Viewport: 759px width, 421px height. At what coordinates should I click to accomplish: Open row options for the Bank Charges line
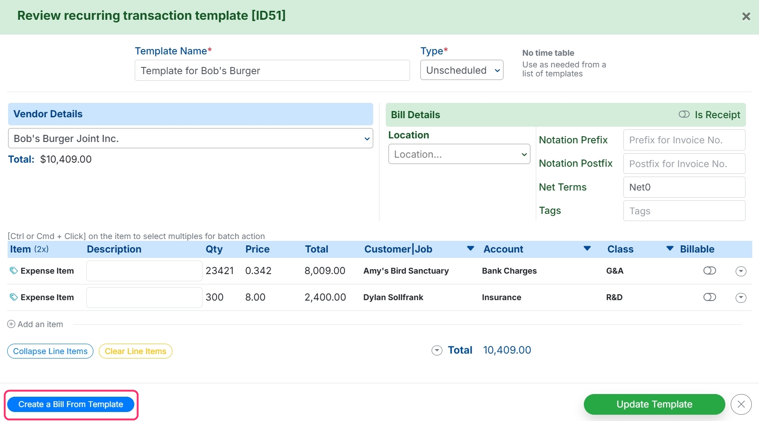click(741, 271)
